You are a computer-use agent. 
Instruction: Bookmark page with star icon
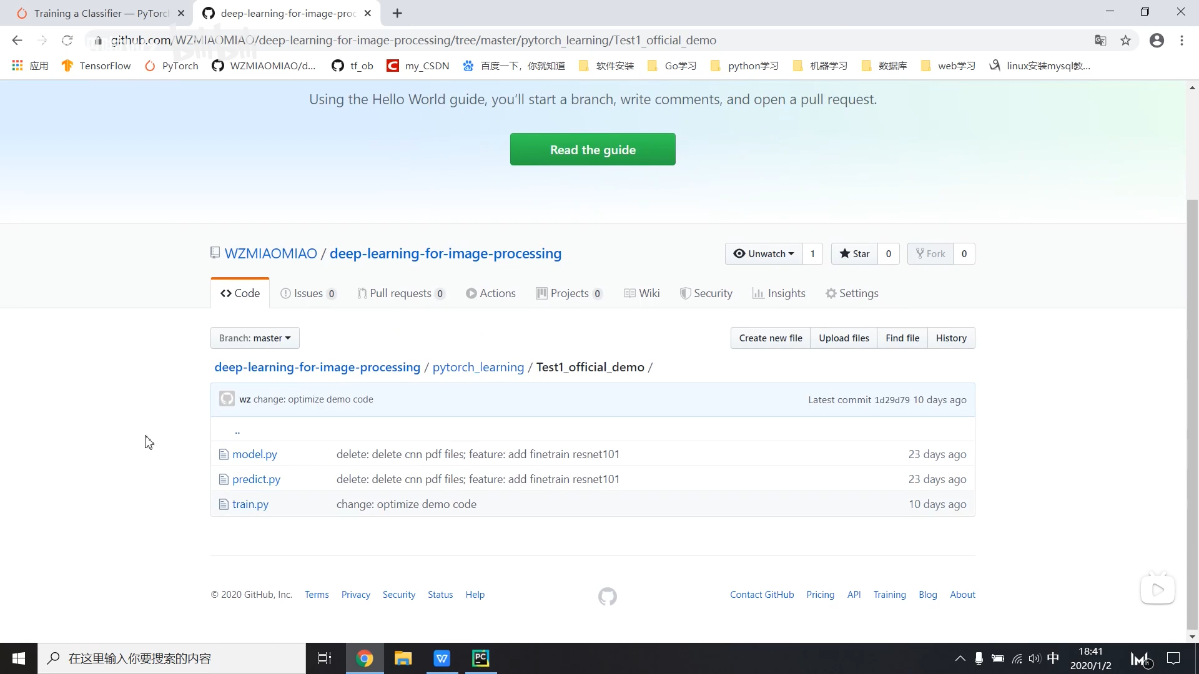point(1125,41)
